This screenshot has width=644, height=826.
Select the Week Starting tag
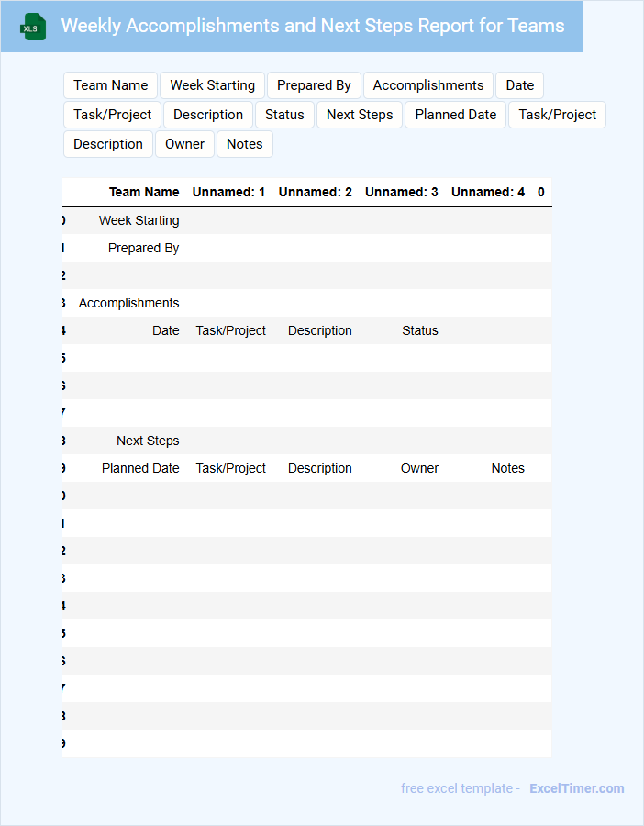212,85
